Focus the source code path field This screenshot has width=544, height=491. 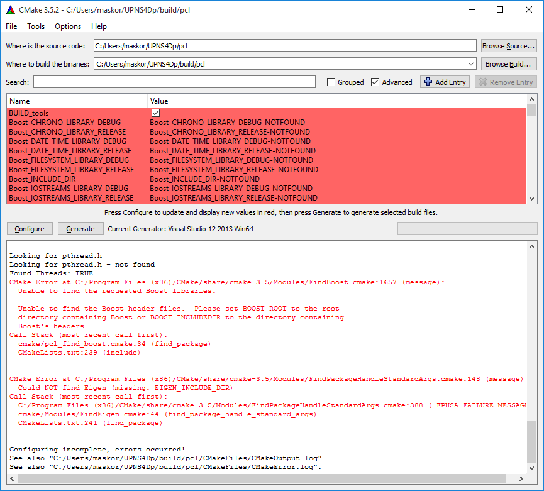point(285,46)
